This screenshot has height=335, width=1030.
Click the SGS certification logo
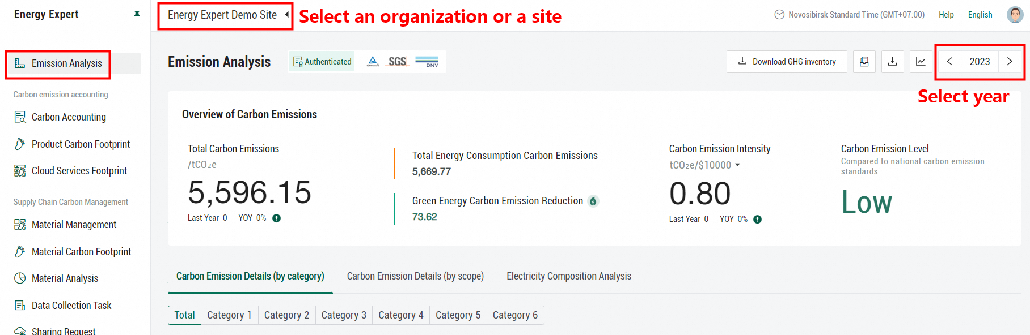point(397,62)
